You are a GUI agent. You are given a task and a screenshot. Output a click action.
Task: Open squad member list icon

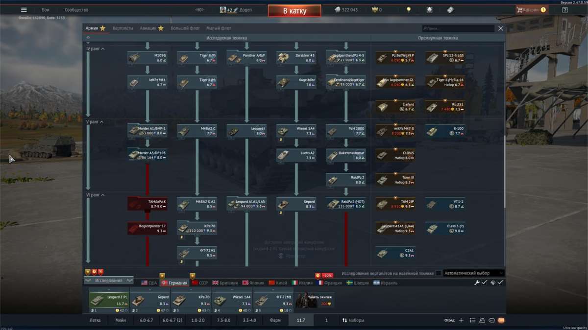(x=472, y=320)
